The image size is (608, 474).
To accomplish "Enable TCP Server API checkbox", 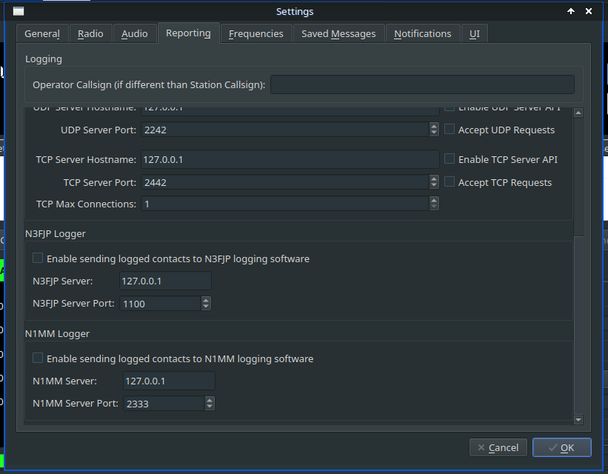I will 450,159.
